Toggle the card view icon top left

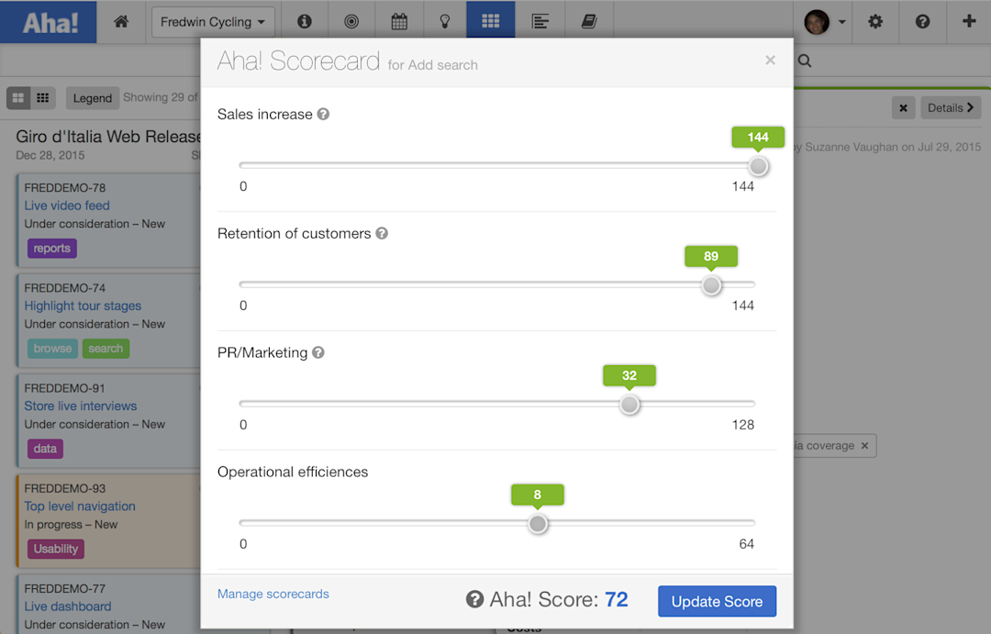[x=18, y=98]
